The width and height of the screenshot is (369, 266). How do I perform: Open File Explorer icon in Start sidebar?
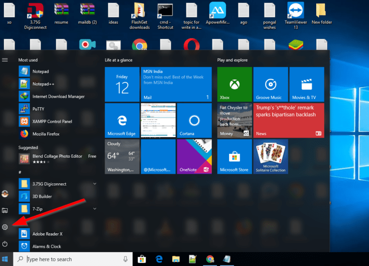[x=5, y=210]
